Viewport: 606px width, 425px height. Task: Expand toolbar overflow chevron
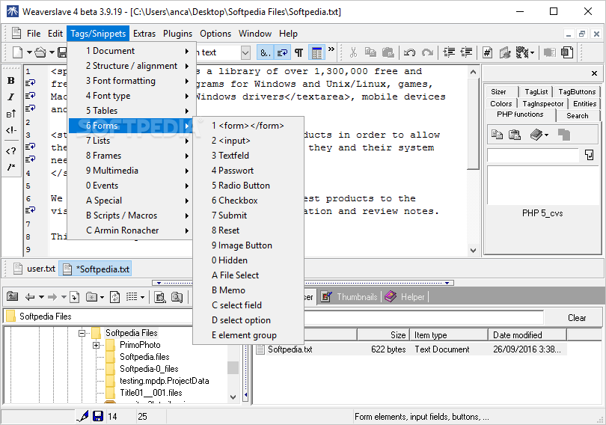(331, 49)
